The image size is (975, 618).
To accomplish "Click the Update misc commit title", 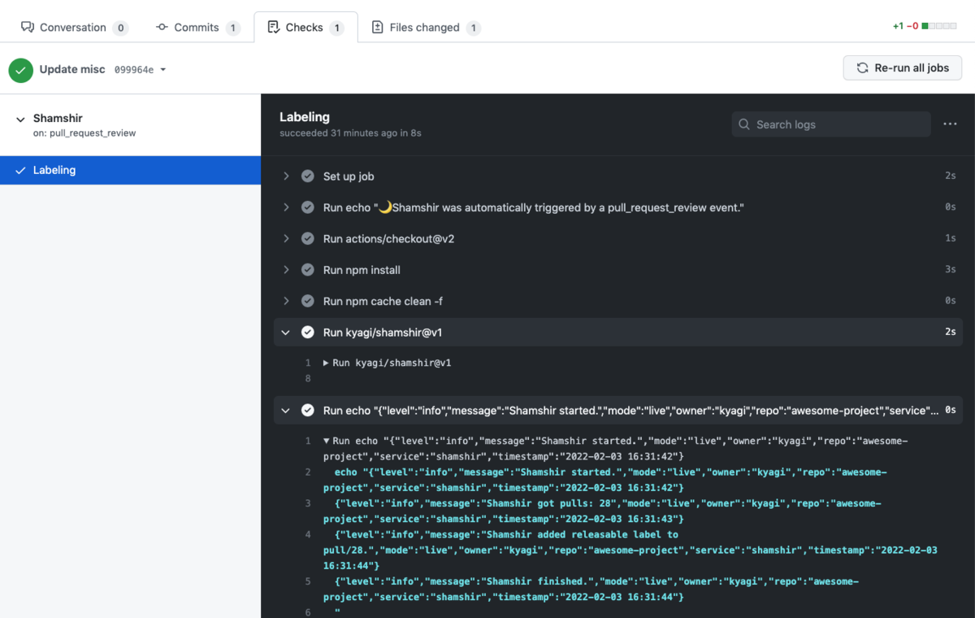I will coord(72,69).
